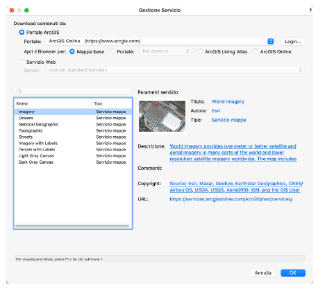Click the Servizio mappe cell for Streets
This screenshot has height=294, width=334.
(x=111, y=137)
